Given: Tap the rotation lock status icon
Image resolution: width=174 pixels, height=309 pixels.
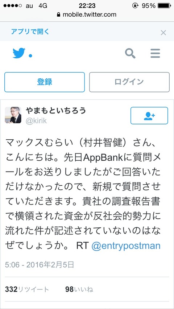Looking at the screenshot, I should (x=135, y=6).
